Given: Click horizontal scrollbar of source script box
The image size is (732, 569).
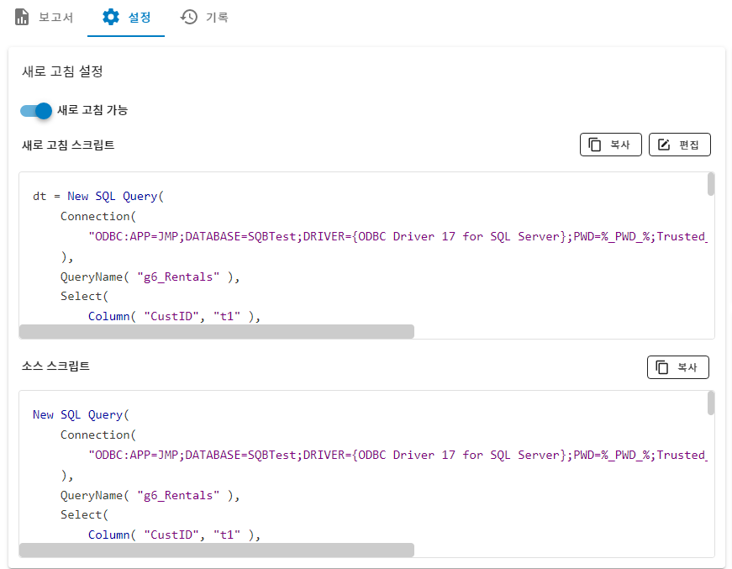Looking at the screenshot, I should point(217,550).
